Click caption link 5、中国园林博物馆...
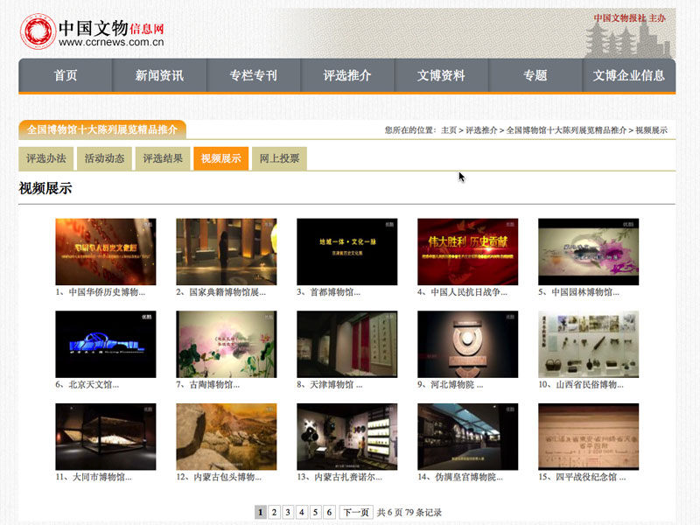This screenshot has width=700, height=525. tap(578, 292)
